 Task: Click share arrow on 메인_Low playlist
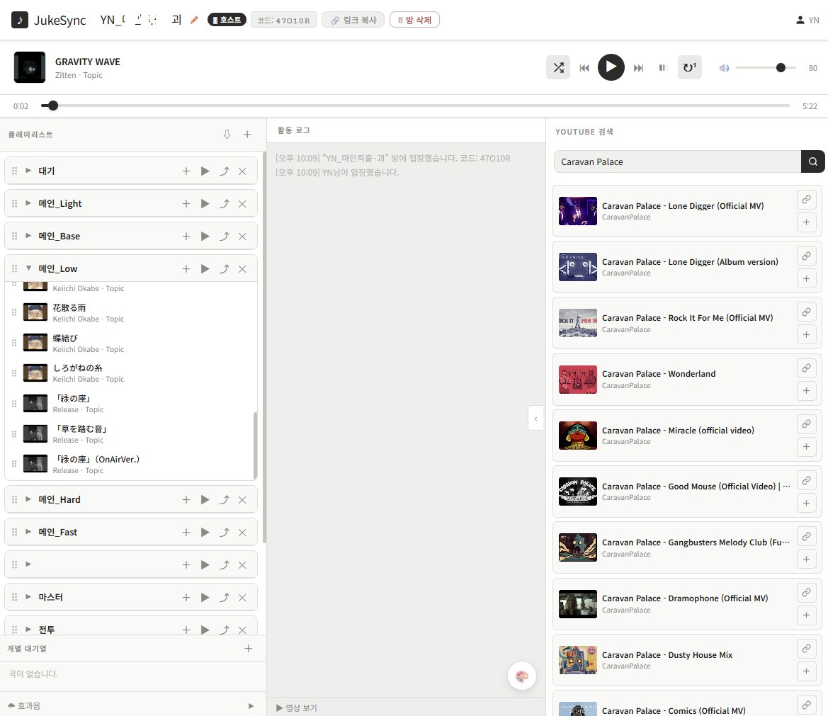(224, 268)
